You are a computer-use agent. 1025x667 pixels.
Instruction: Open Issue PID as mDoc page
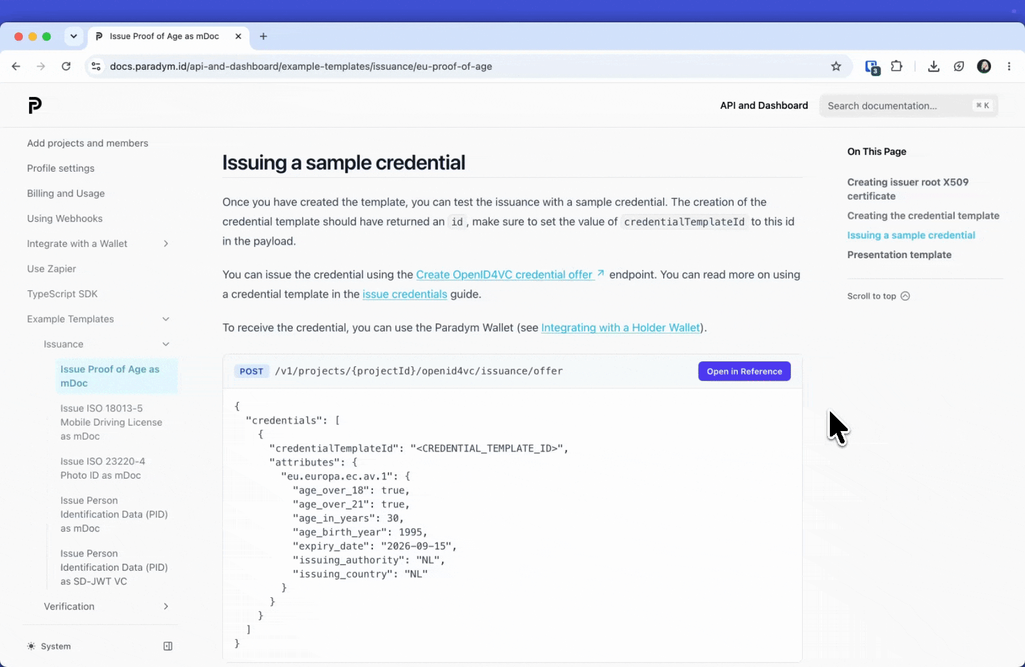point(114,514)
